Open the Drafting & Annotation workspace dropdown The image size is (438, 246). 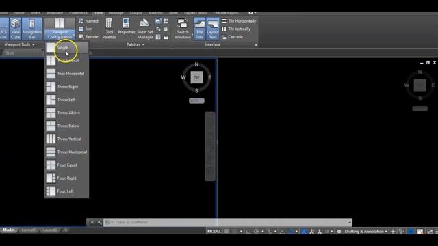point(365,231)
